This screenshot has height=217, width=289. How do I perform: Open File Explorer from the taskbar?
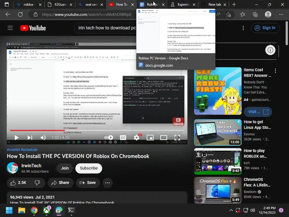21,210
